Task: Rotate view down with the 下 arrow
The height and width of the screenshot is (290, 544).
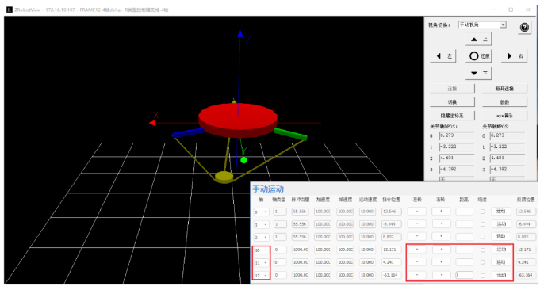Action: (x=478, y=73)
